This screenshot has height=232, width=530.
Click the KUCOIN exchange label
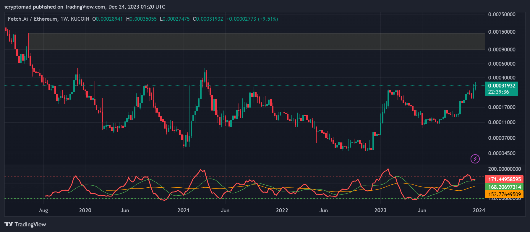point(80,19)
